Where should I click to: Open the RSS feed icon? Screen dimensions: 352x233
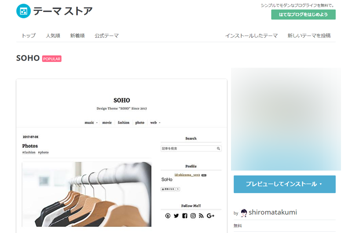[201, 216]
